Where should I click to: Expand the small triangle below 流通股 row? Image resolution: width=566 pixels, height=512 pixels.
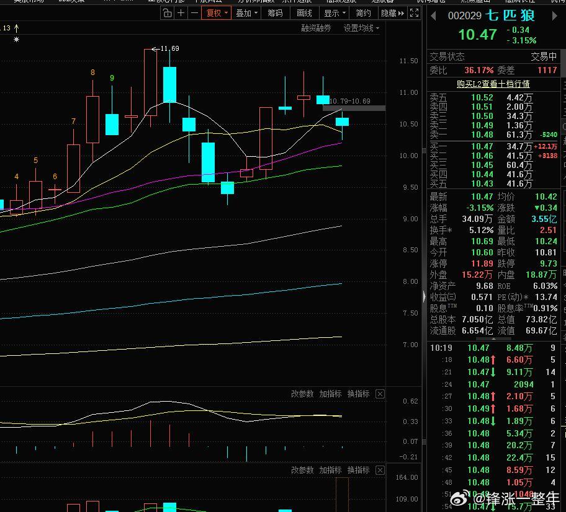tap(493, 339)
